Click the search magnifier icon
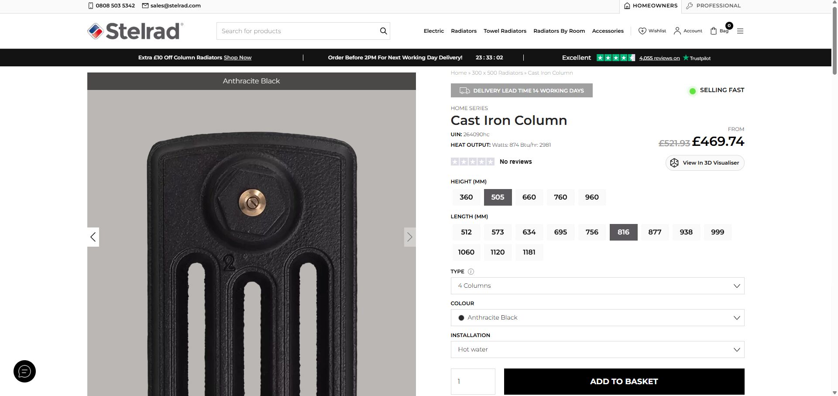 pyautogui.click(x=383, y=31)
